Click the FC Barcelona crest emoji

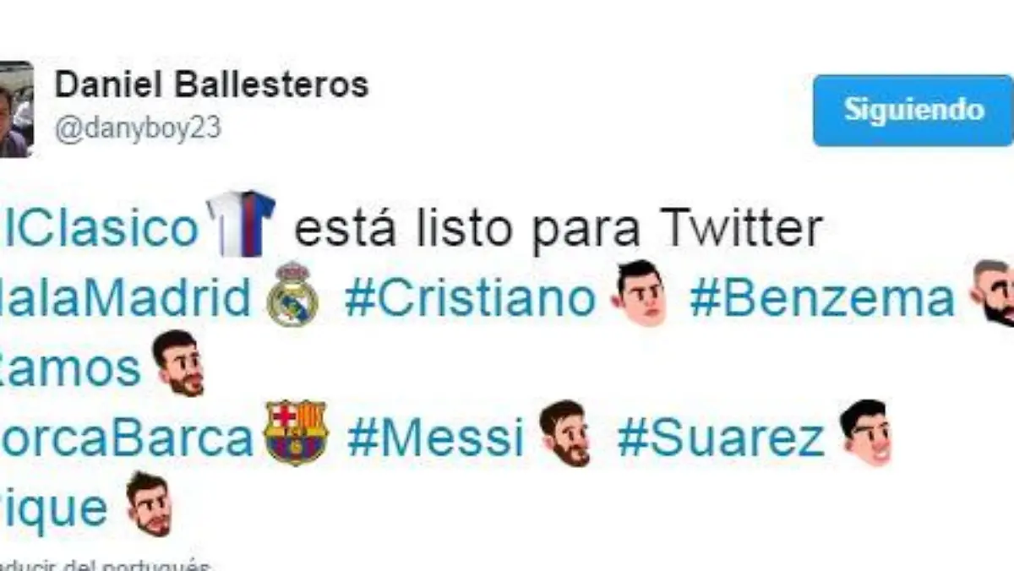296,433
